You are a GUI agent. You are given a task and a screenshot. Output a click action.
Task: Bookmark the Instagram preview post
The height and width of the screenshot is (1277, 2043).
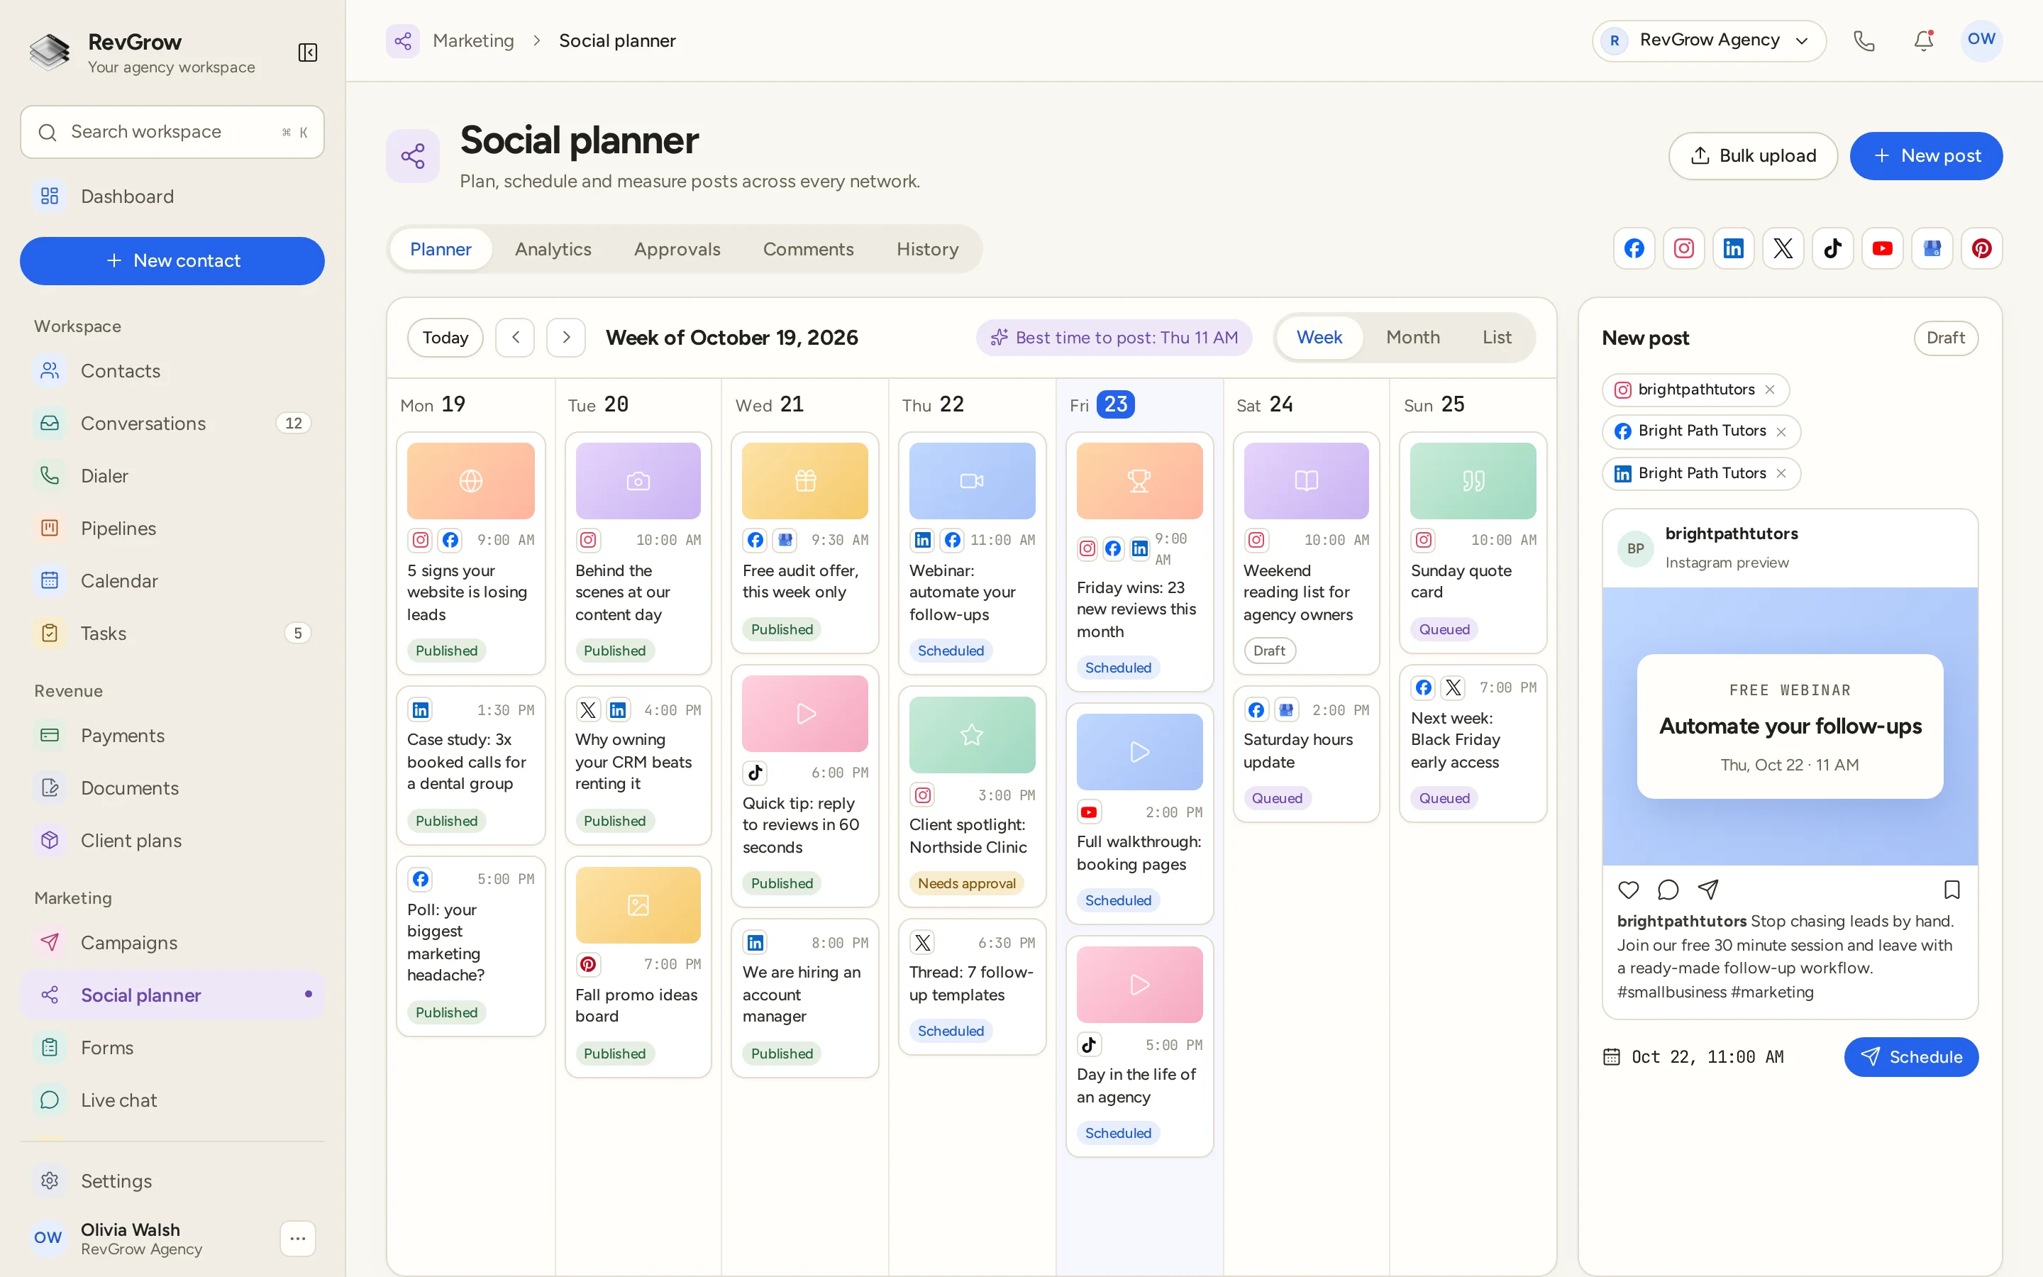click(1951, 890)
